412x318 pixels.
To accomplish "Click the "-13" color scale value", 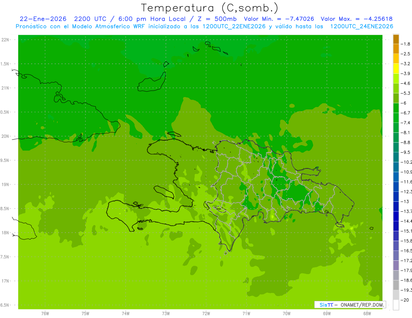I will tap(405, 201).
